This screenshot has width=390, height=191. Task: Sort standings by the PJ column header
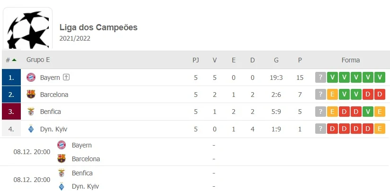[196, 60]
